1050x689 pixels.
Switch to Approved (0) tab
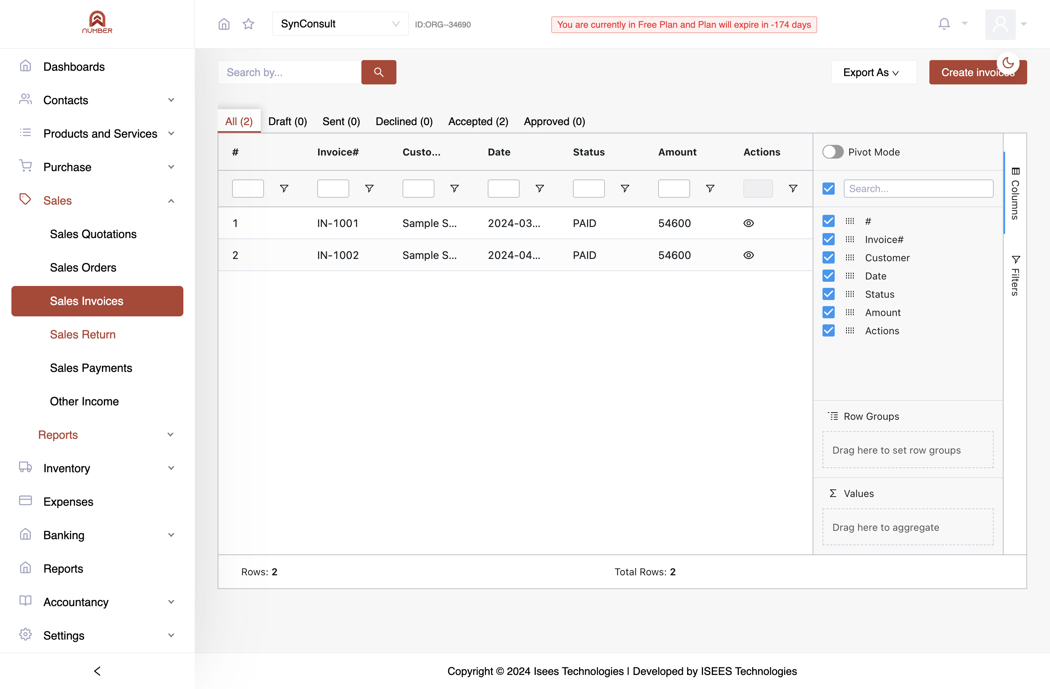(x=554, y=121)
